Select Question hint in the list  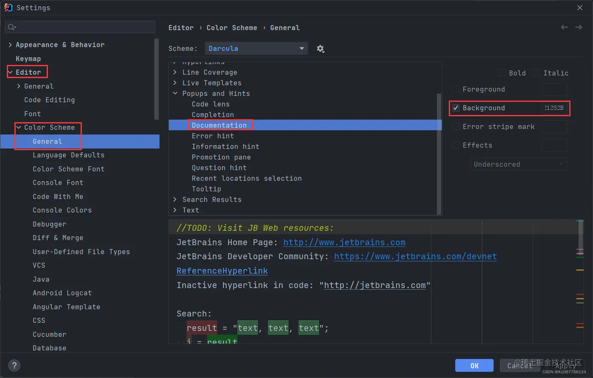coord(219,168)
